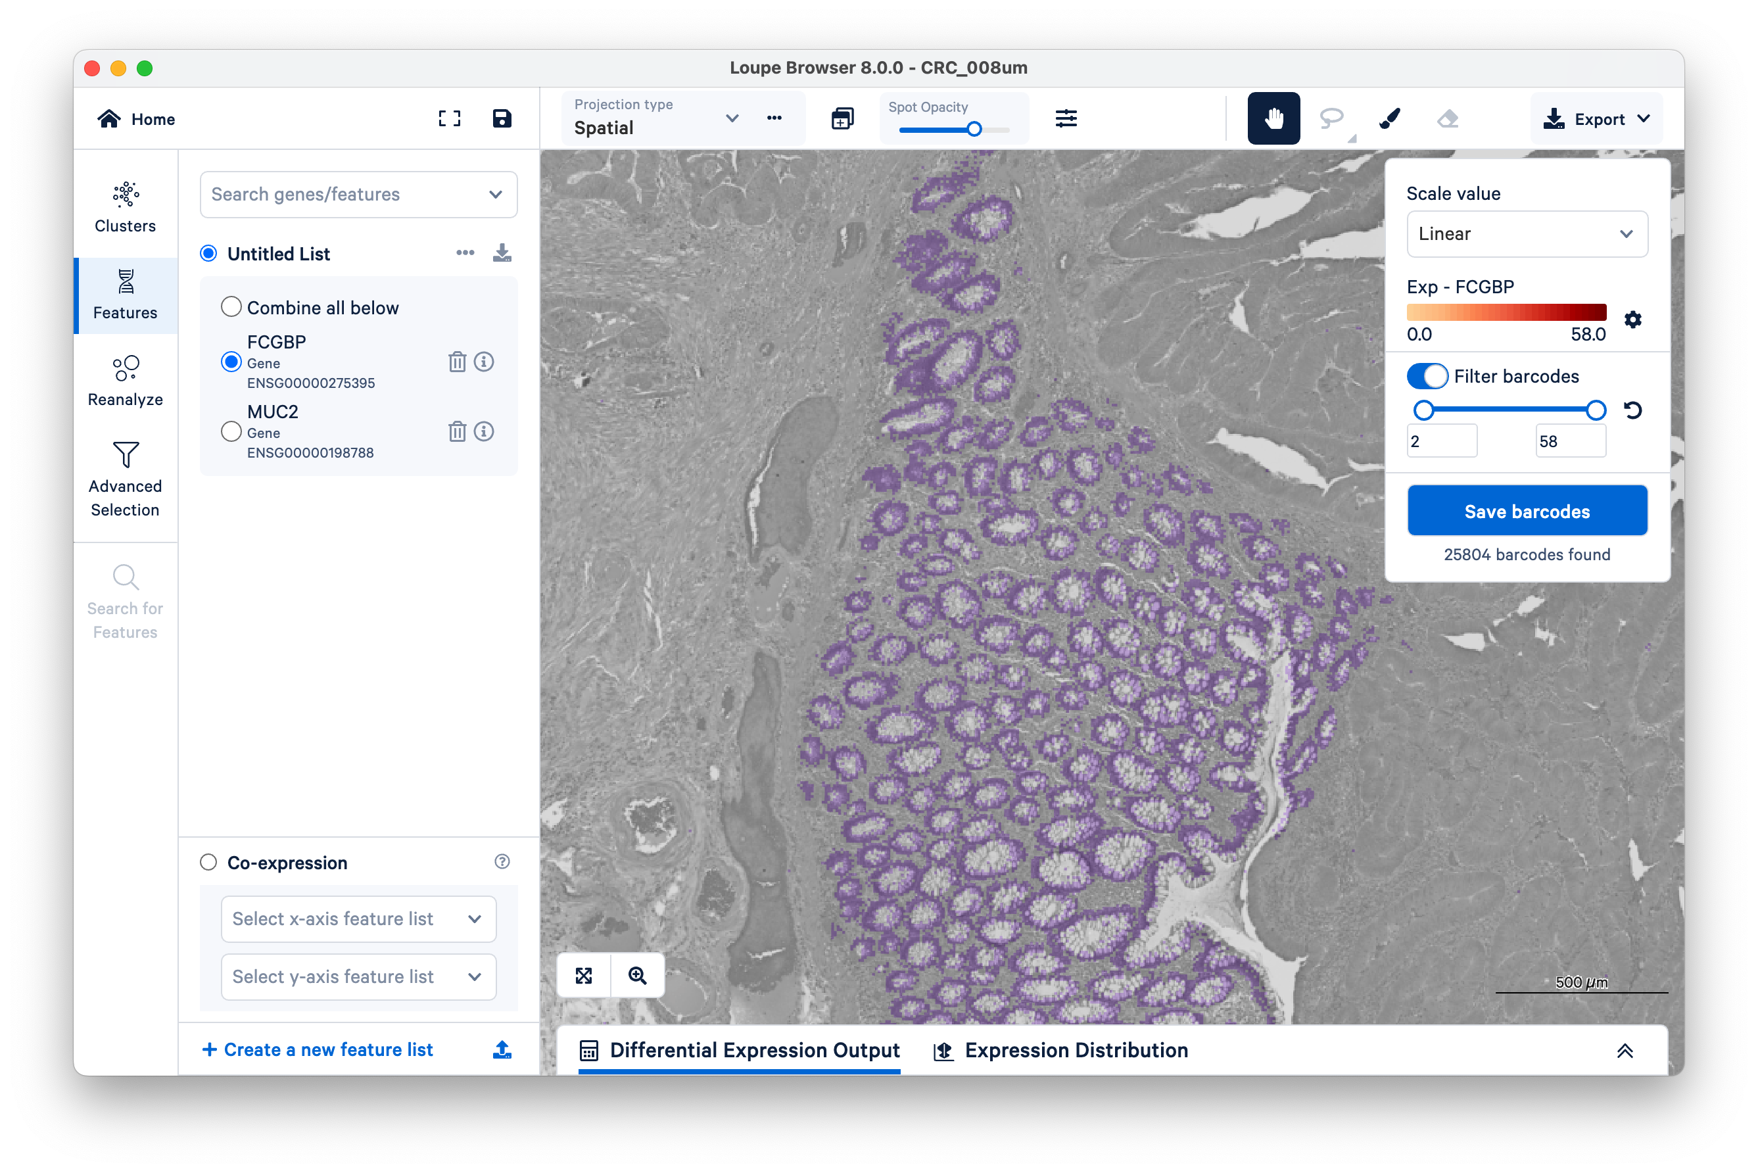Click the eraser tool icon
The width and height of the screenshot is (1758, 1173).
[x=1448, y=118]
